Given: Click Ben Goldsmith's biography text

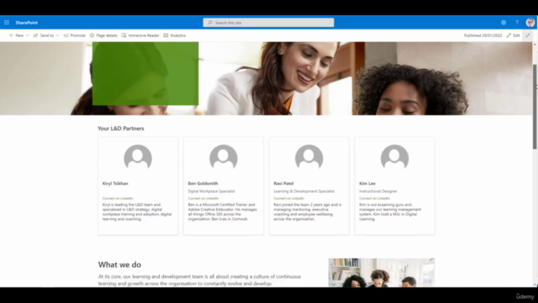Looking at the screenshot, I should pos(222,211).
